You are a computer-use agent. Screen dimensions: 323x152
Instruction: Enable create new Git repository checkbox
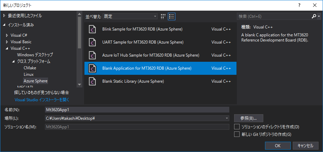[237, 134]
